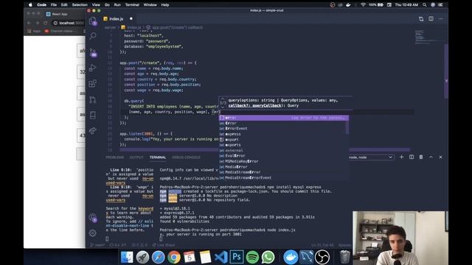472x265 pixels.
Task: Open the 'node, node' terminal selector dropdown
Action: pos(371,157)
